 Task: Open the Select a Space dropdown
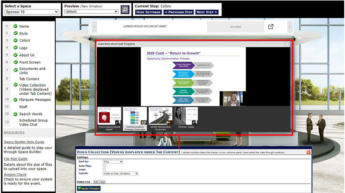click(x=31, y=12)
